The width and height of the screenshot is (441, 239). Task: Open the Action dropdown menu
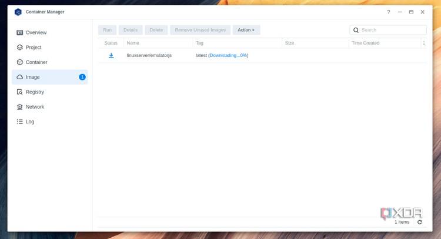pyautogui.click(x=246, y=30)
